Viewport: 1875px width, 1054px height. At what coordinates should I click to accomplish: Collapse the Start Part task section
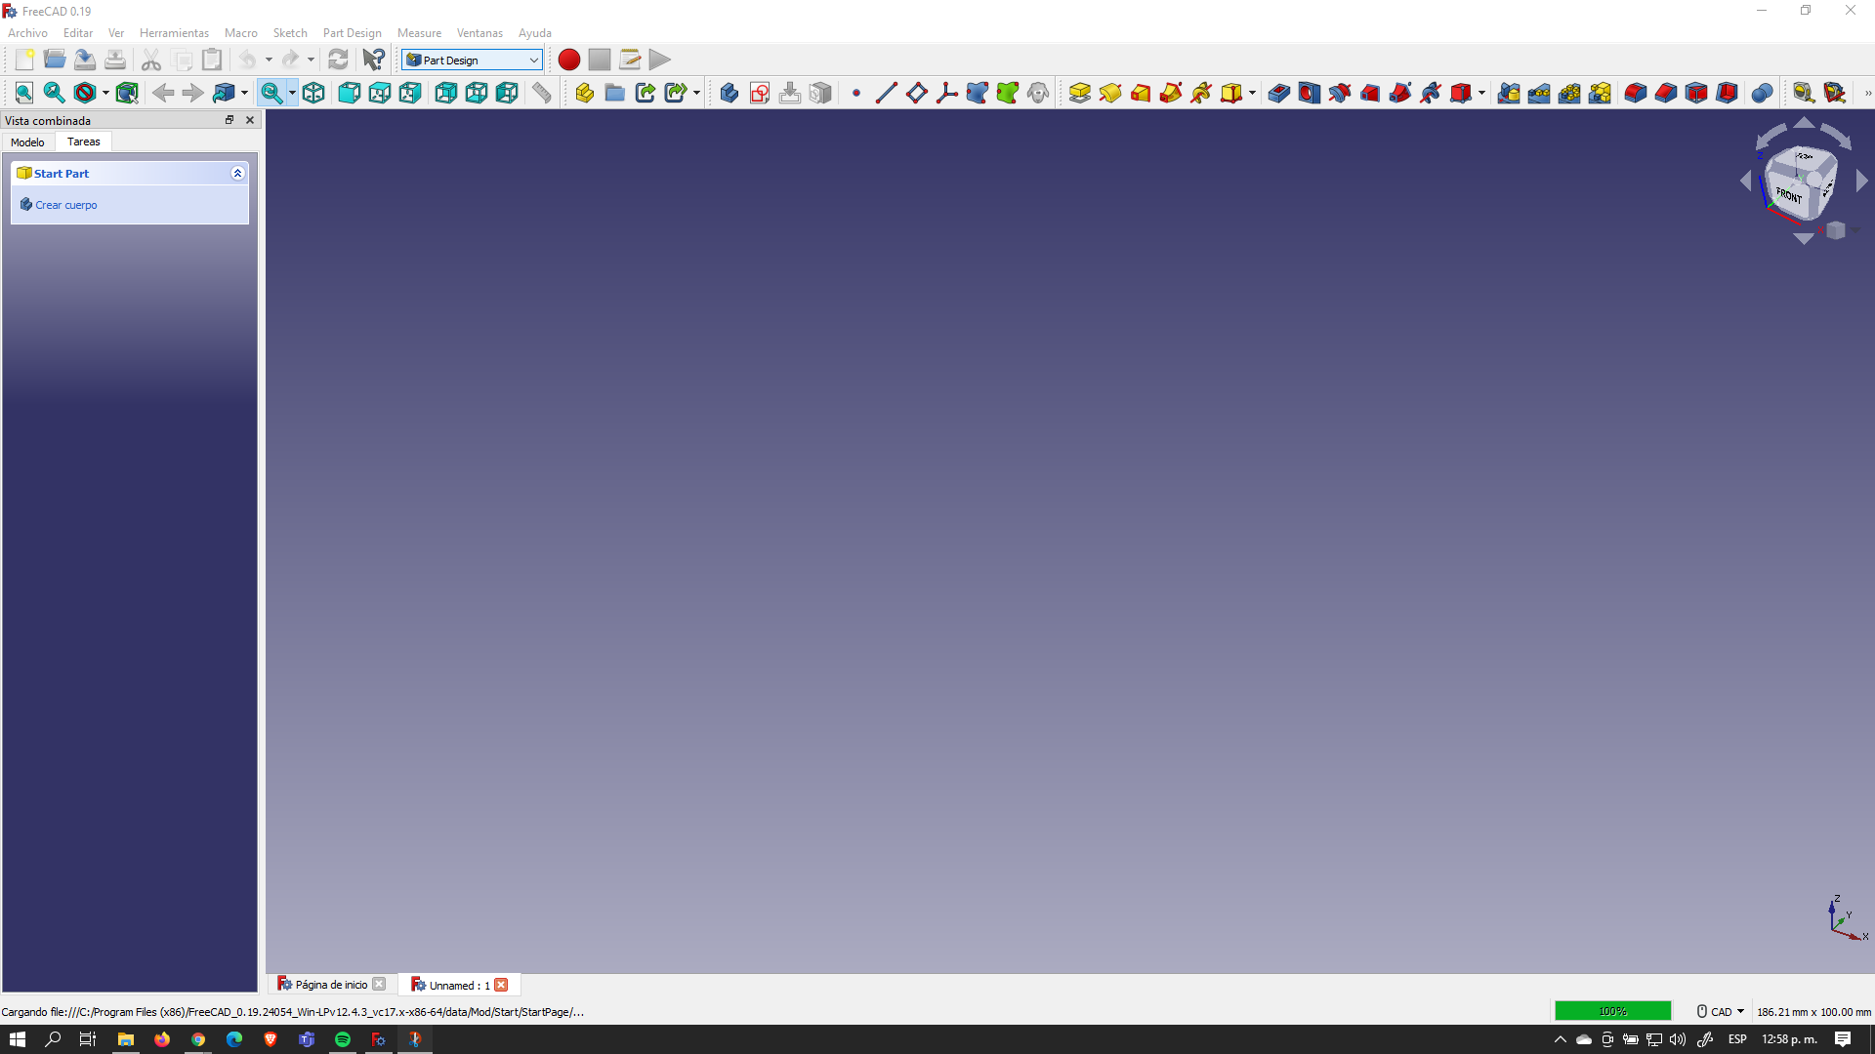pyautogui.click(x=237, y=173)
